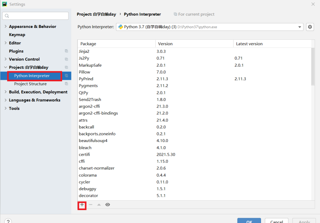320x223 pixels.
Task: Open the Python Interpreter dropdown arrow
Action: point(300,27)
